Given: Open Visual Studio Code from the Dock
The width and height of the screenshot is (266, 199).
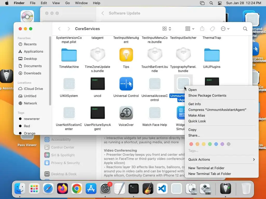Looking at the screenshot, I should pos(162,188).
